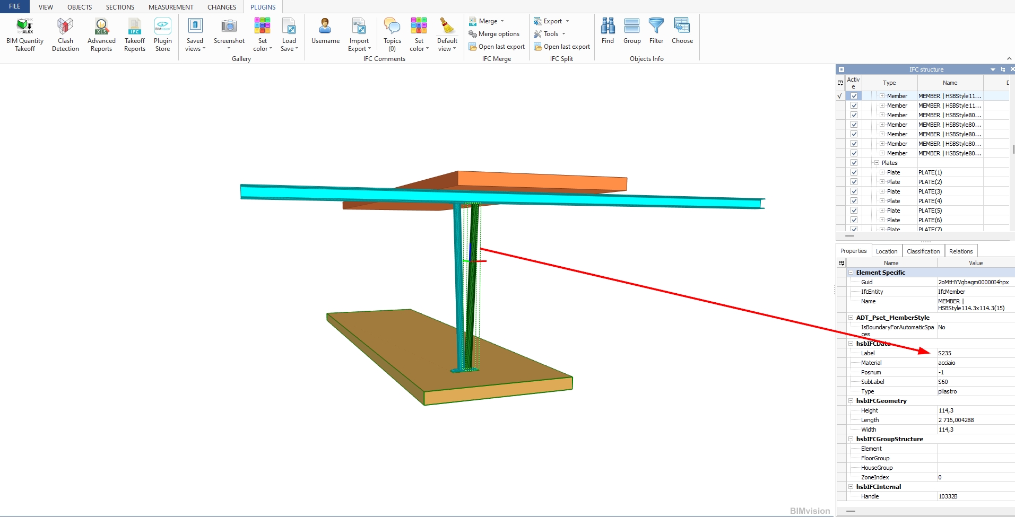Open the FILE menu
1015x517 pixels.
pos(15,6)
